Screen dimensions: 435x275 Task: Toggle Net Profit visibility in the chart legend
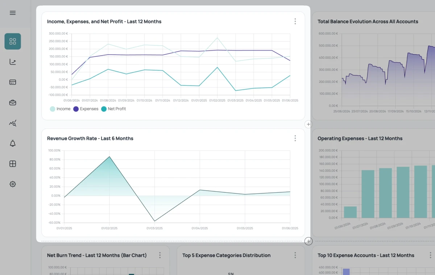[x=114, y=109]
